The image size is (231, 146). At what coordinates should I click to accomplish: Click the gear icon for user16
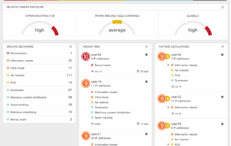point(146,81)
